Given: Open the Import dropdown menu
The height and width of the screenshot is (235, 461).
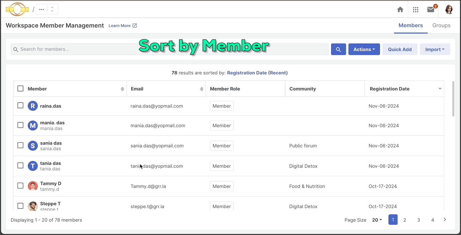Looking at the screenshot, I should 435,49.
